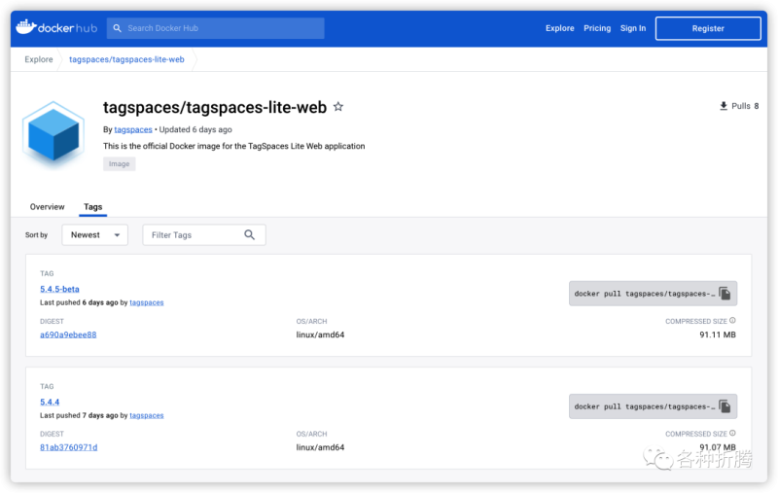Click Sign In in the header

coord(633,28)
